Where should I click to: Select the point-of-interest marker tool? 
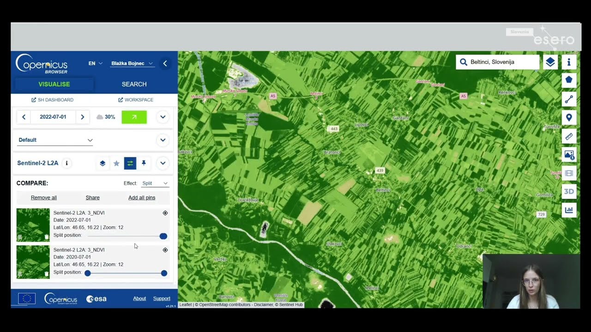point(569,118)
